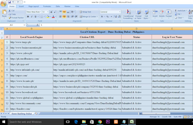Viewport: 193px width, 125px height.
Task: Toggle Italic formatting
Action: point(32,17)
